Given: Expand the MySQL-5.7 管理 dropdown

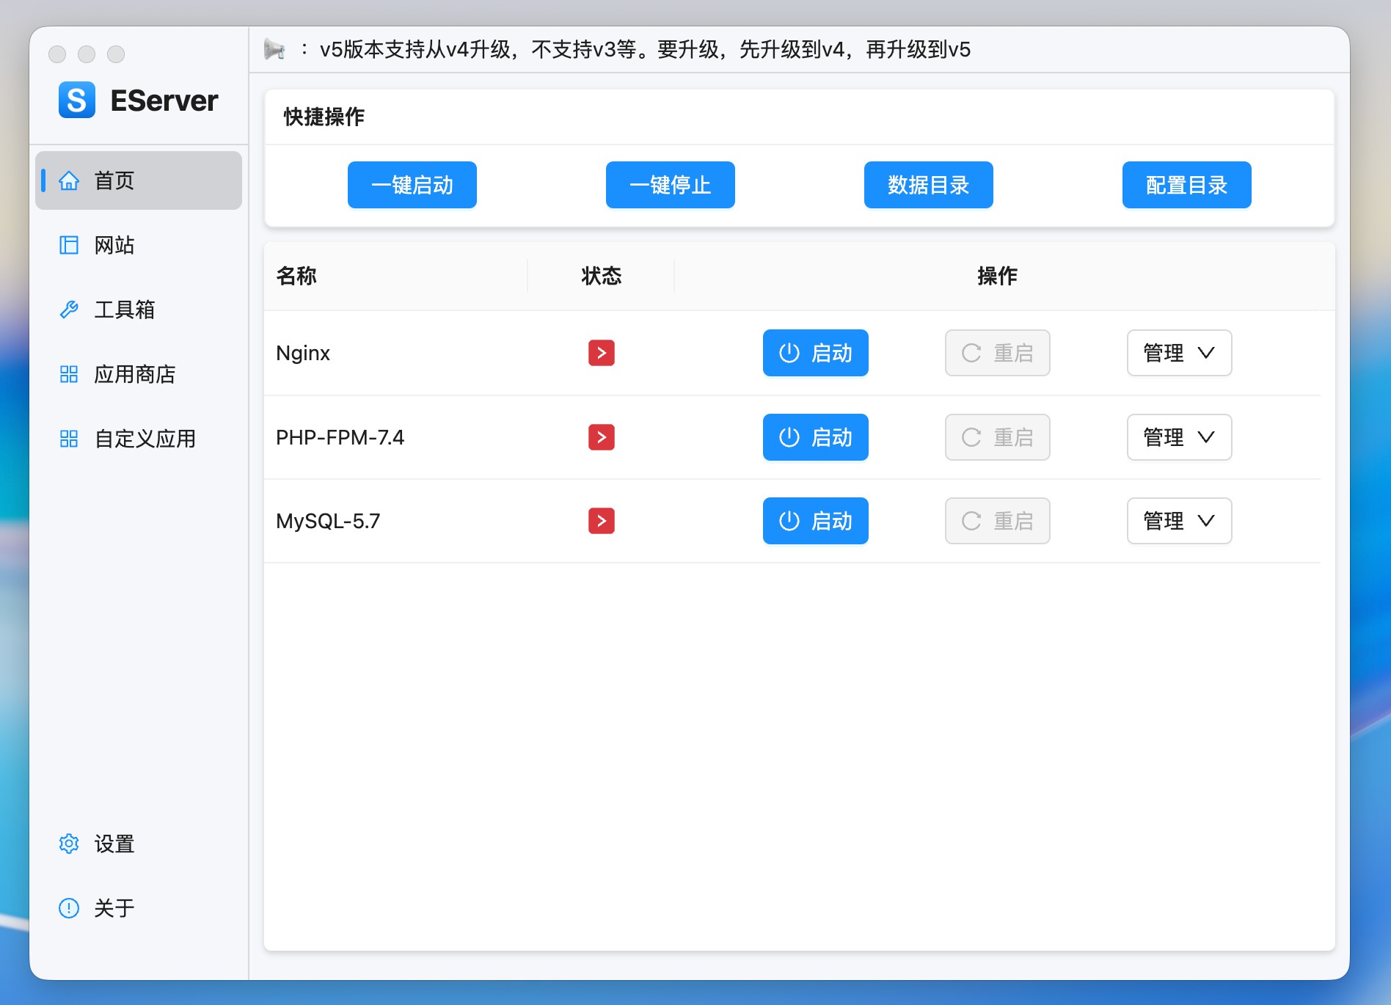Looking at the screenshot, I should (1178, 521).
